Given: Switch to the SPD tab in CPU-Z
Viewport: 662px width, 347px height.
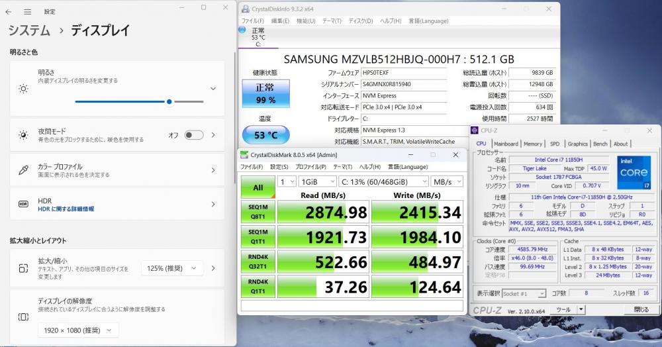Looking at the screenshot, I should tap(555, 144).
